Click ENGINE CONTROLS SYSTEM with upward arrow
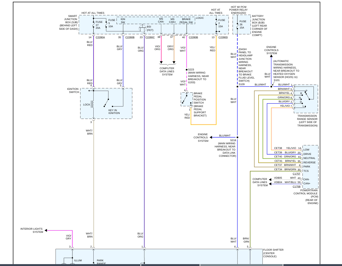Screen dimensions: 342x266 point(271,50)
